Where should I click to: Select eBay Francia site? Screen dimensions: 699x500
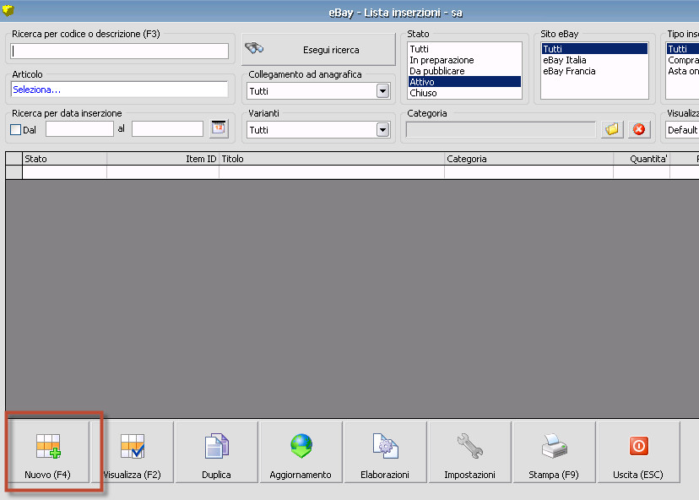(594, 71)
